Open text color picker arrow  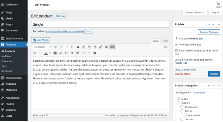tap(50, 53)
